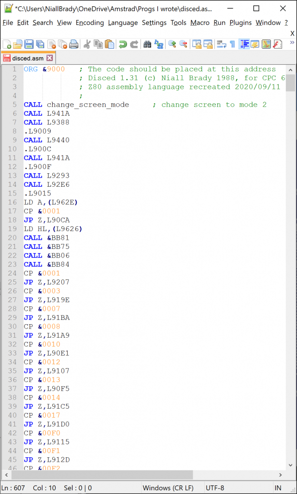The height and width of the screenshot is (494, 297).
Task: Open the Plugins menu
Action: [240, 23]
